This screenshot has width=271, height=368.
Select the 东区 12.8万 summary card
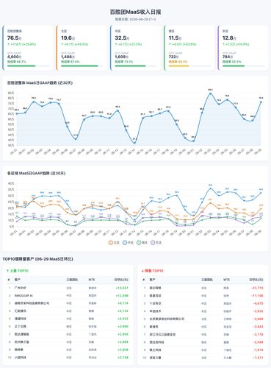coord(243,48)
